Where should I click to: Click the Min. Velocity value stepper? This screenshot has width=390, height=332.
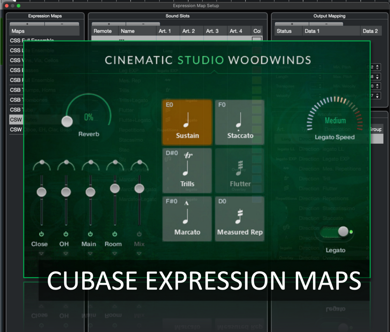coord(377,86)
